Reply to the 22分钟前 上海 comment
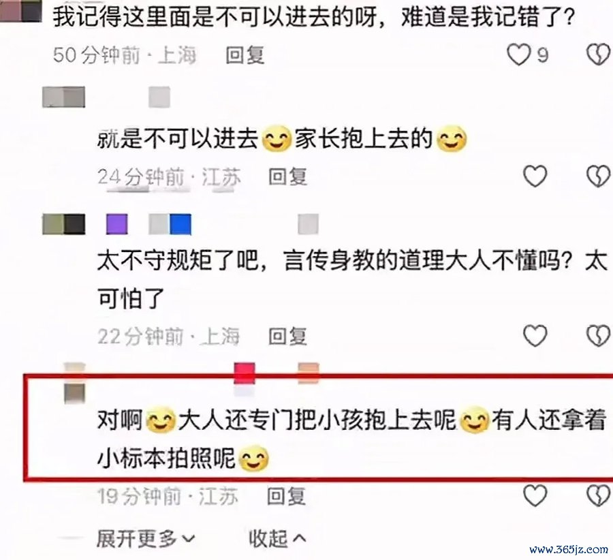This screenshot has height=560, width=613. (287, 337)
